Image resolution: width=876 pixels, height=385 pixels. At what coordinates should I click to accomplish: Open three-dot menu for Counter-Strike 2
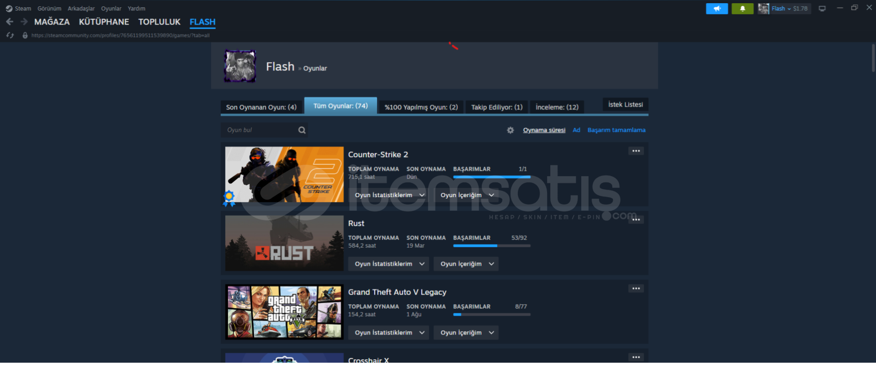tap(636, 151)
